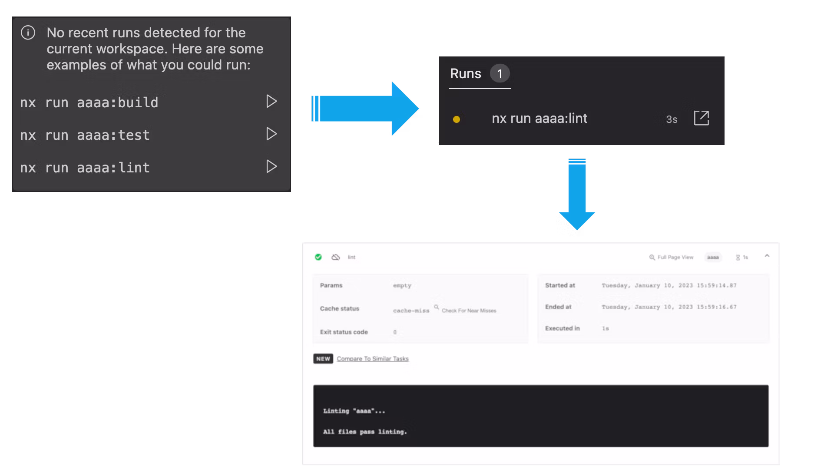Click the hourglass duration icon
This screenshot has height=469, width=834.
[738, 258]
